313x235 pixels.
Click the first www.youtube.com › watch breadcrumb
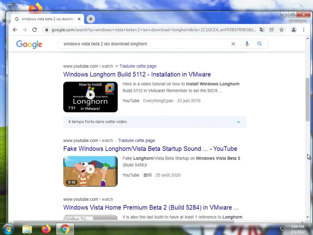(x=88, y=66)
